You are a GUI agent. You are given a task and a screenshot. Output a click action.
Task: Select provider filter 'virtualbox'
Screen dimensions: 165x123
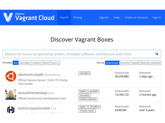coord(25,63)
